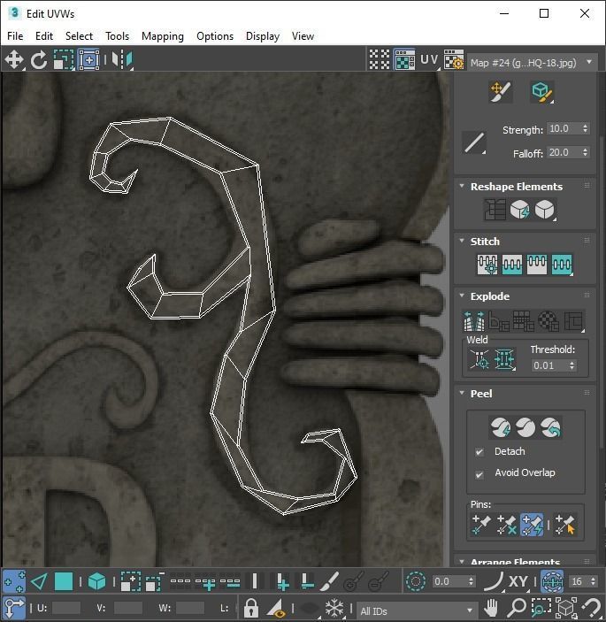Click the UV coordinate mode button
606x622 pixels.
(429, 60)
